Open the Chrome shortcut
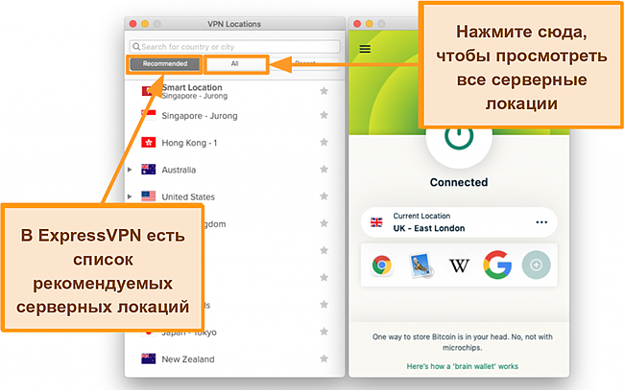Image resolution: width=624 pixels, height=390 pixels. (x=382, y=264)
